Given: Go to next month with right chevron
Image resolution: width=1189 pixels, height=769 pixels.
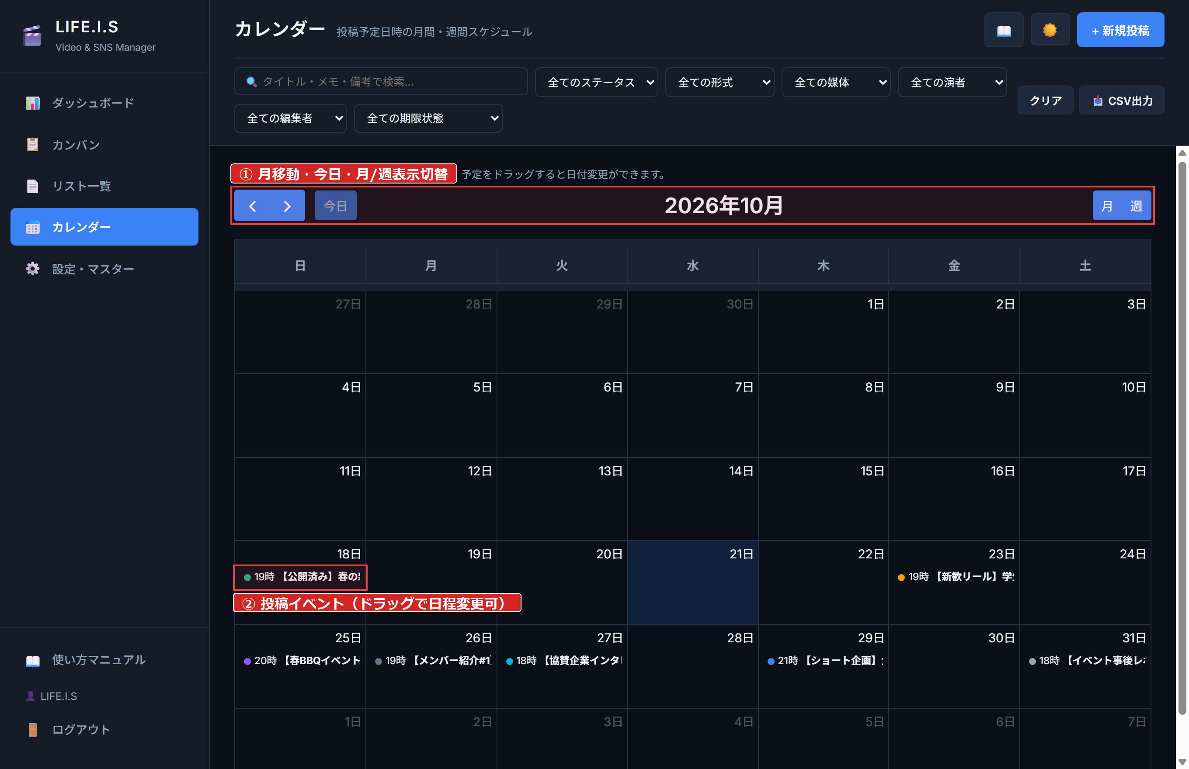Looking at the screenshot, I should click(x=287, y=206).
